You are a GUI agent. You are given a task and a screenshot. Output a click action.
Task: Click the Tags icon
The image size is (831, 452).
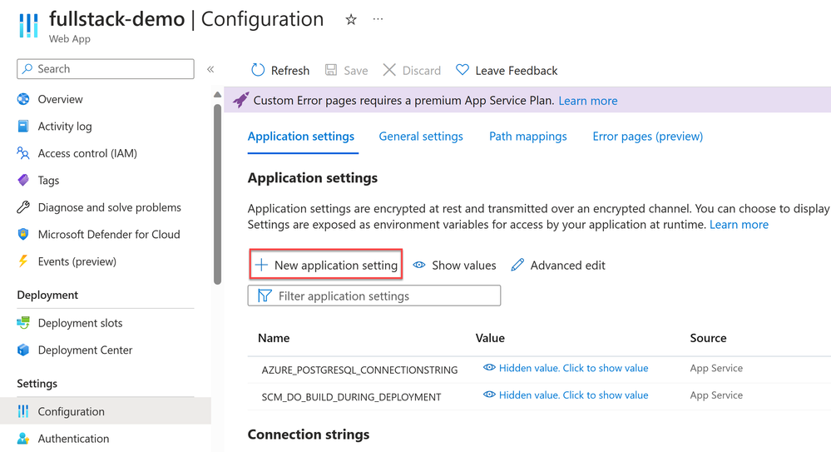coord(23,181)
